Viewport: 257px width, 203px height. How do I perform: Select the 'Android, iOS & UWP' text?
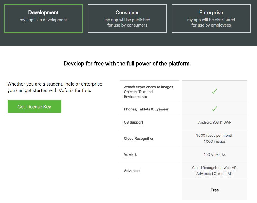click(215, 122)
